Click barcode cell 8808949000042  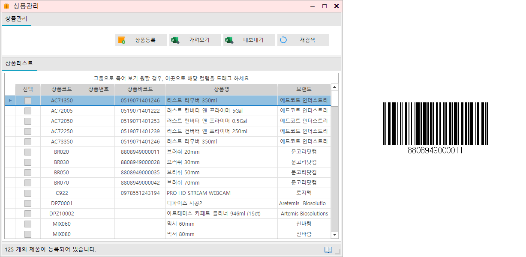(x=140, y=183)
